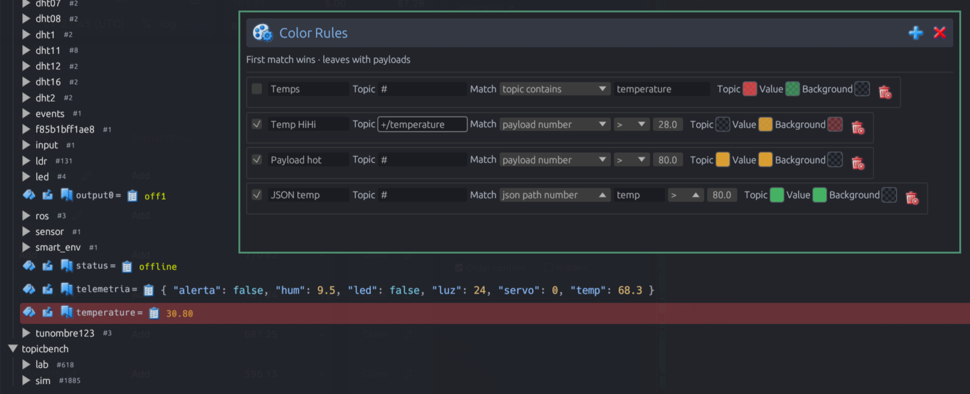Screen dimensions: 970x394
Task: Edit the 28.0 threshold field
Action: 668,125
